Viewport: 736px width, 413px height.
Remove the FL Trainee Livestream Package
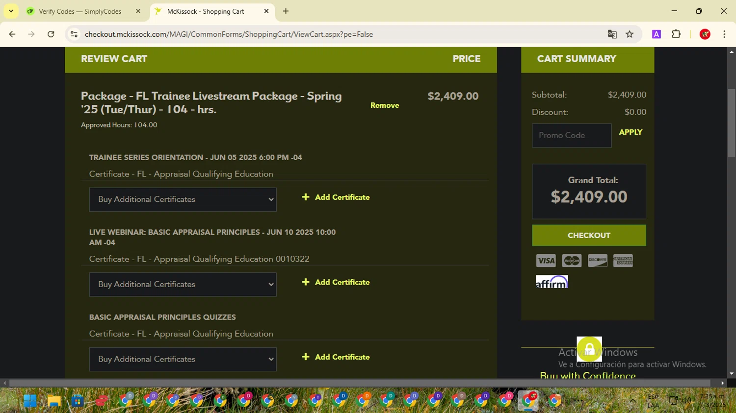coord(385,105)
